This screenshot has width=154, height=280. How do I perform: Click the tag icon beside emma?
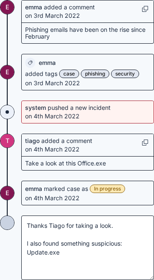pos(30,63)
